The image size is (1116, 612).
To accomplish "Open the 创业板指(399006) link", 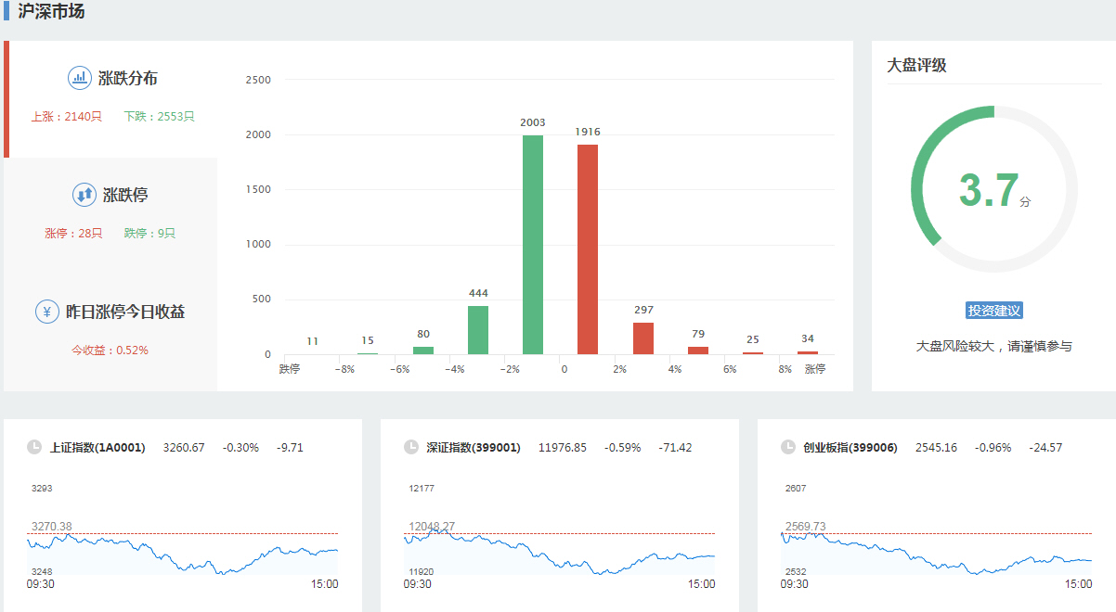I will (x=850, y=448).
